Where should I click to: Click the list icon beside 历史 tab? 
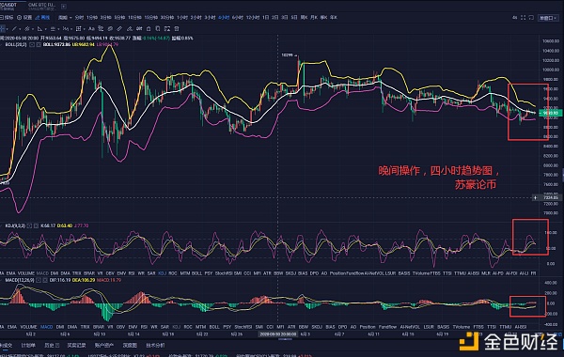coord(56,345)
